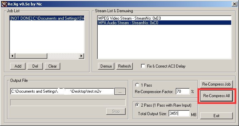
Task: Click the Re-Compress Job button
Action: tap(217, 84)
